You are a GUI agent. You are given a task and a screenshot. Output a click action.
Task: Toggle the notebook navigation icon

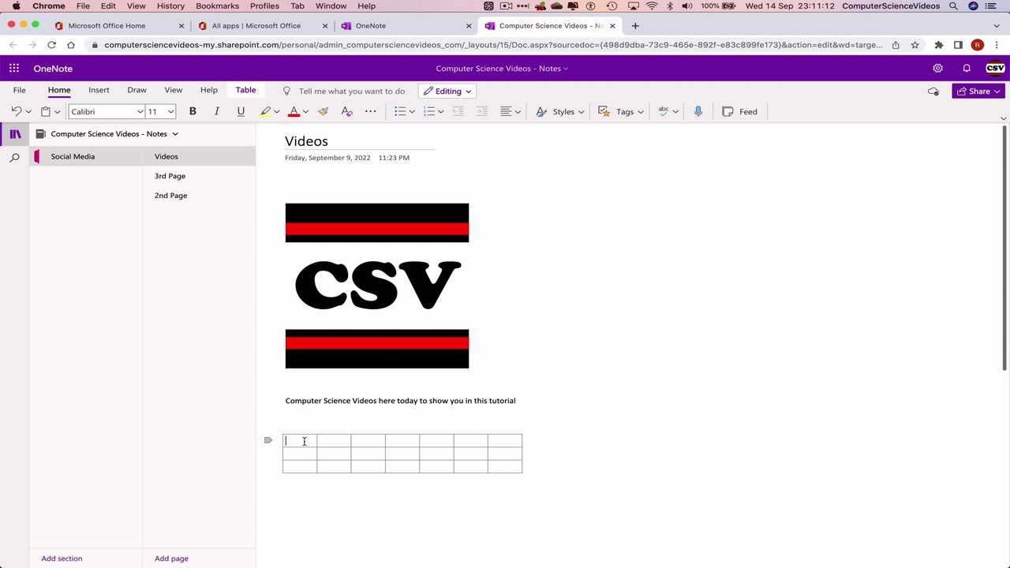15,134
